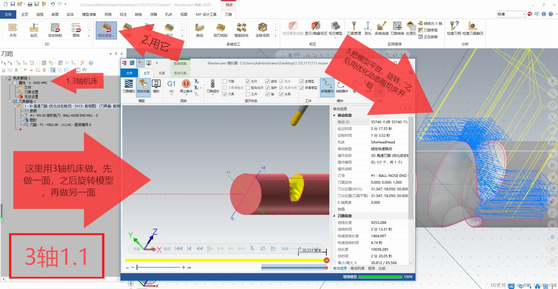Select the 侧刃铣削 swarf milling icon

coord(220,30)
